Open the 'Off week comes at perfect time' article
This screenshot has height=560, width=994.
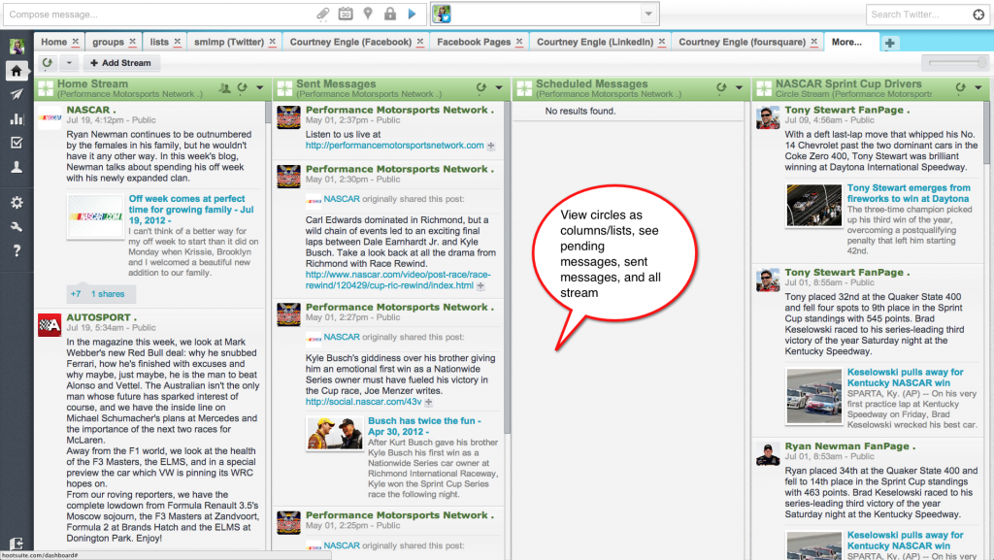(191, 209)
